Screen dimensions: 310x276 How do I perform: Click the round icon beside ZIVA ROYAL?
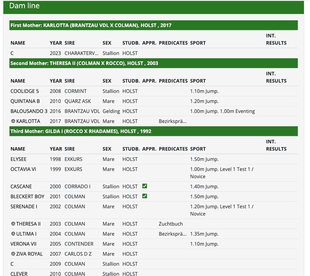point(13,254)
